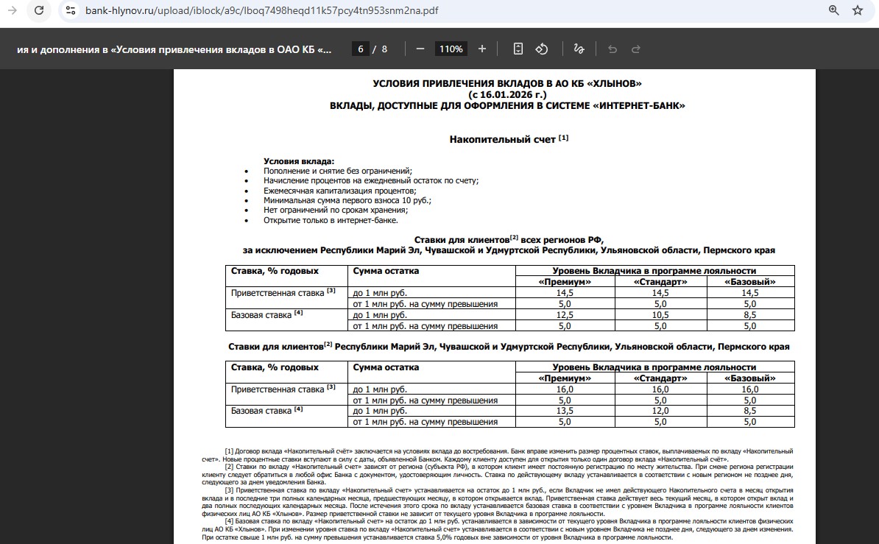Image resolution: width=879 pixels, height=544 pixels.
Task: Click the undo arrow in PDF toolbar
Action: (612, 49)
